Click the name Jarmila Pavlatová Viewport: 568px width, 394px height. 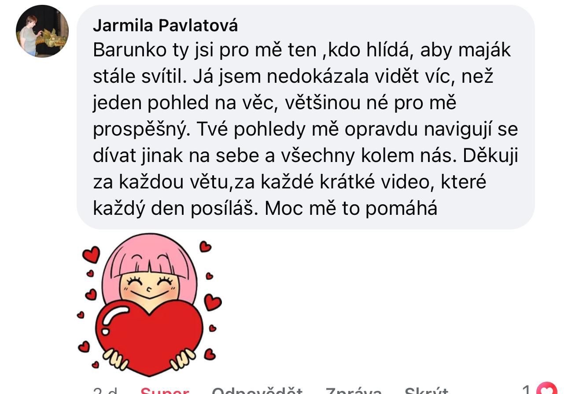pyautogui.click(x=165, y=26)
